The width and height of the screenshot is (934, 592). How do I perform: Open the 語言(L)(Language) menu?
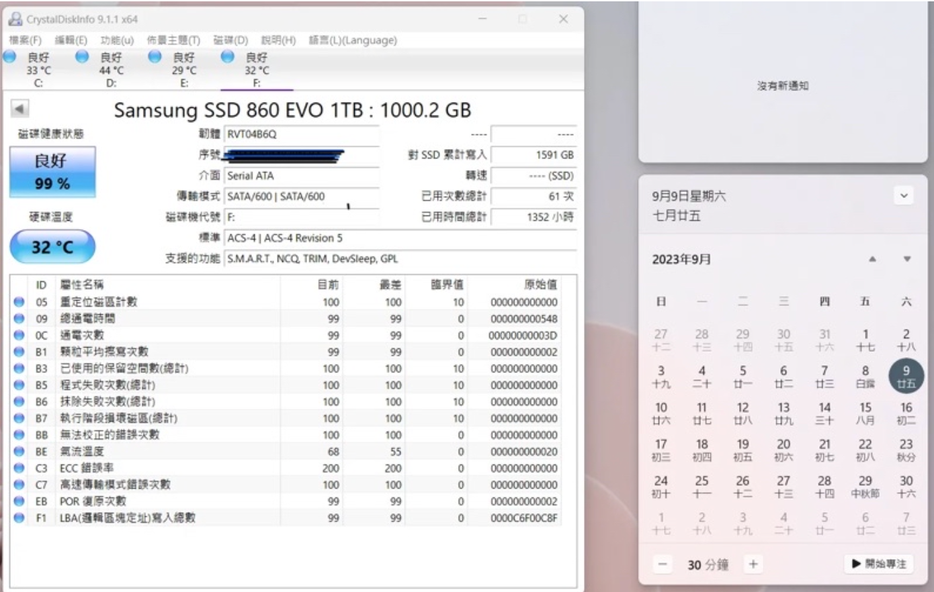(x=353, y=40)
